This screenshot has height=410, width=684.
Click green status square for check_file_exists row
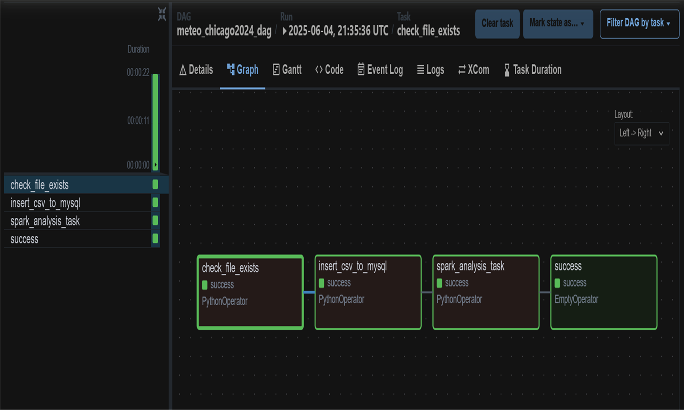pyautogui.click(x=155, y=184)
